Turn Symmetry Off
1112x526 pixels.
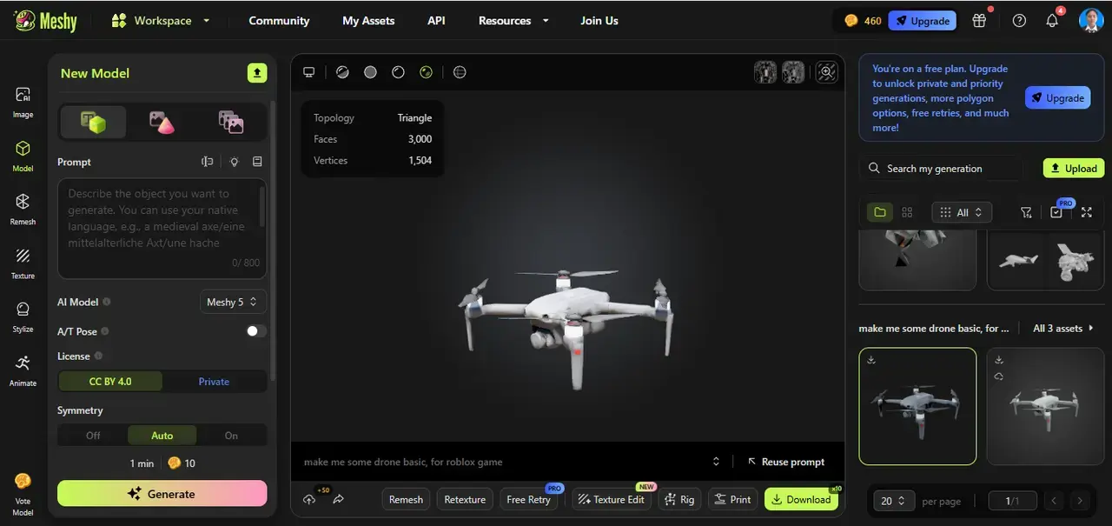tap(93, 435)
